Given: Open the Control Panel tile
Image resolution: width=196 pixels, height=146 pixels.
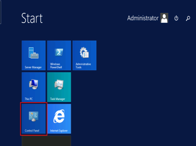Looking at the screenshot, I should coord(34,119).
